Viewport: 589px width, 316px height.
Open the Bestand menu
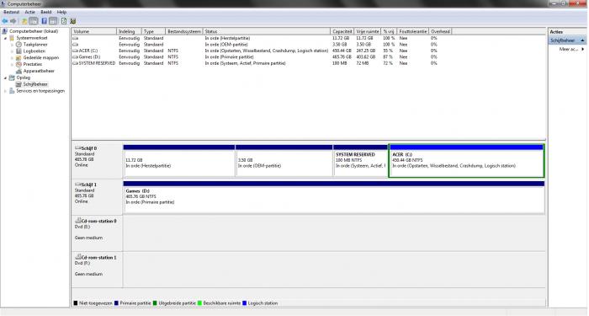coord(11,12)
